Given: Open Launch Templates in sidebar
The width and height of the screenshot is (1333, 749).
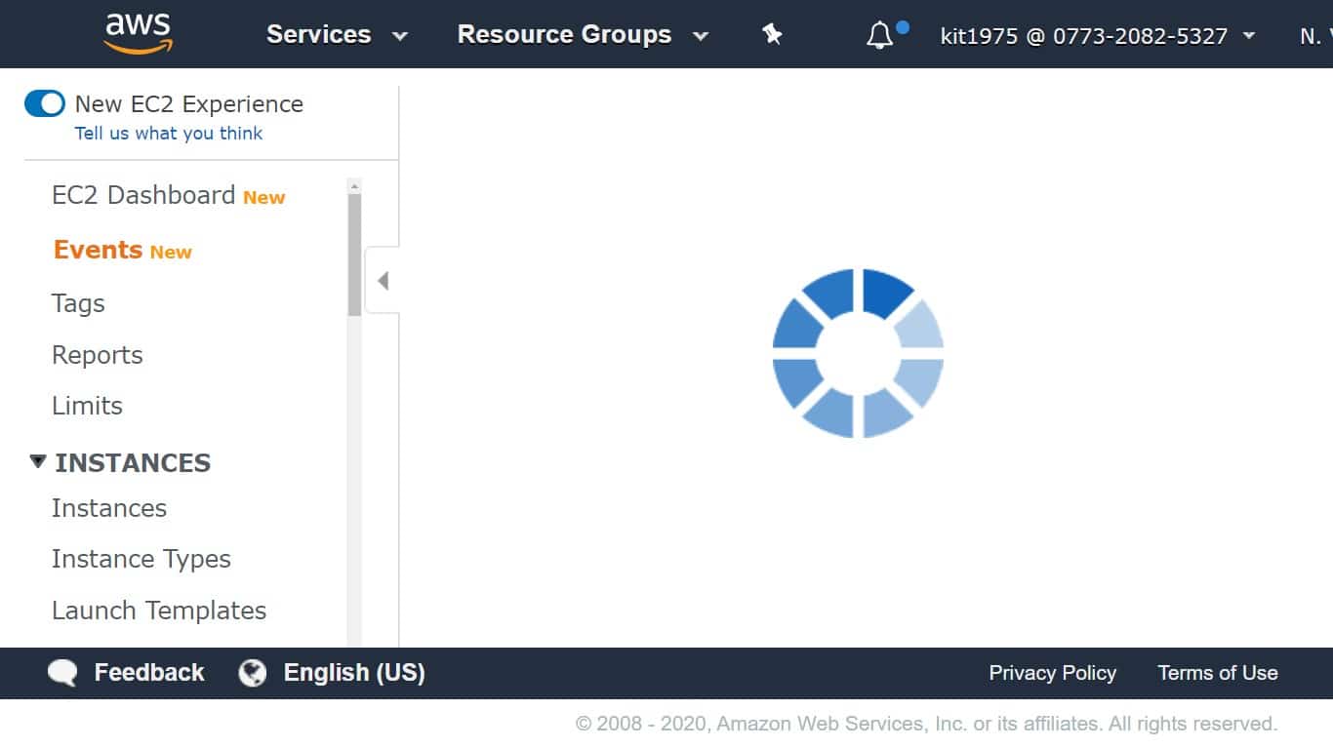Looking at the screenshot, I should [159, 611].
